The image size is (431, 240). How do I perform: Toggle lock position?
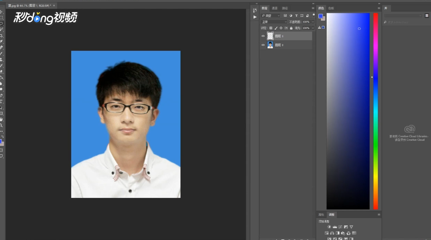(281, 28)
